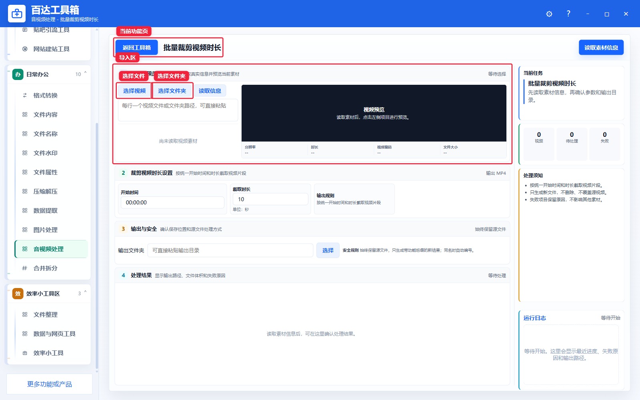Image resolution: width=640 pixels, height=400 pixels.
Task: Click the icon next to 数据提取
Action: pos(25,210)
